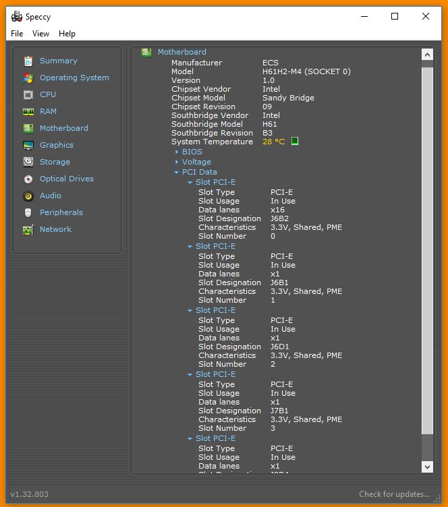
Task: Open the View menu
Action: pos(40,34)
